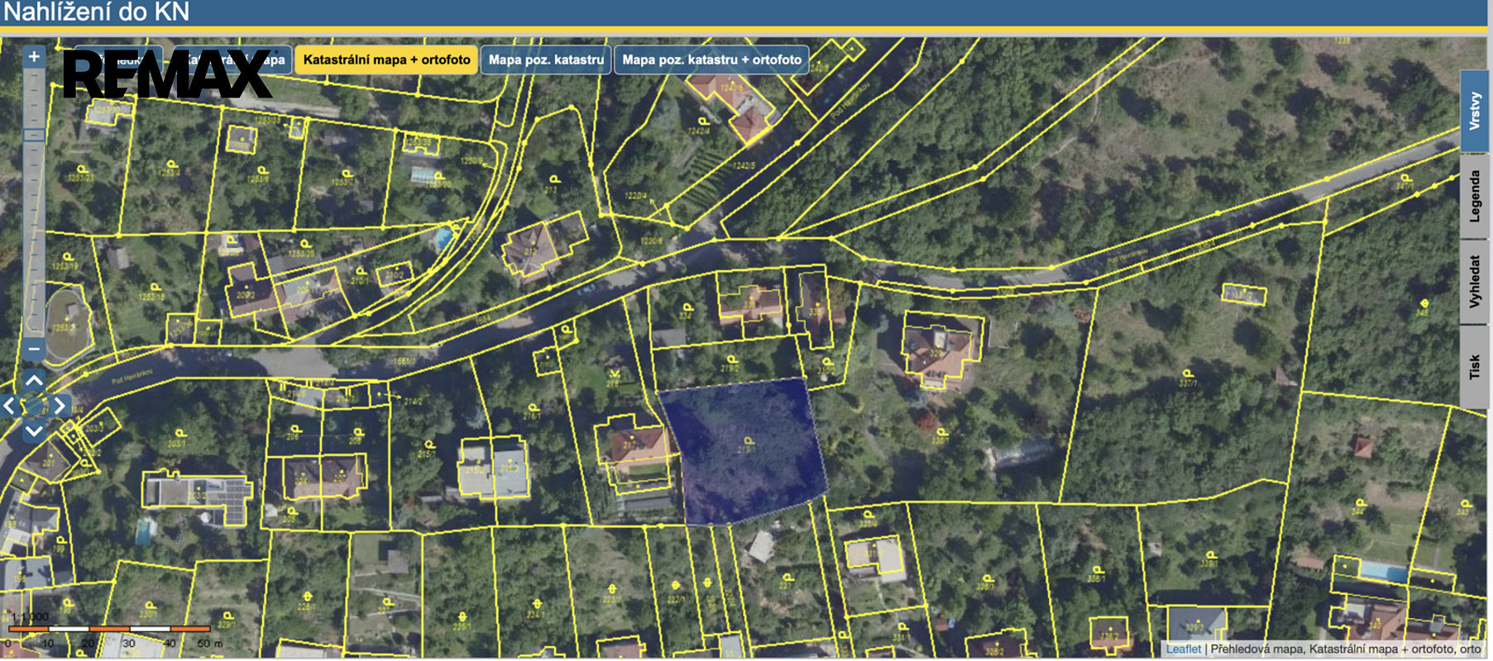Image resolution: width=1493 pixels, height=661 pixels.
Task: Click parcel label 1253/6
Action: [258, 178]
